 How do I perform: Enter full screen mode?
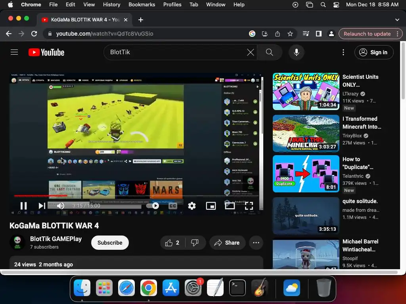[249, 206]
